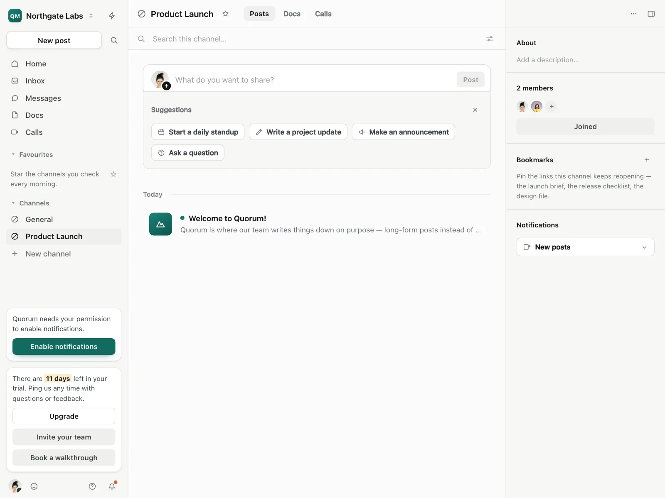The image size is (665, 498).
Task: Choose Make an announcement suggestion
Action: [403, 132]
